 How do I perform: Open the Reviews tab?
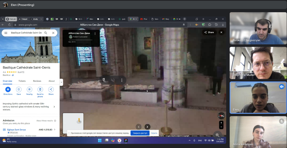pos(37,81)
